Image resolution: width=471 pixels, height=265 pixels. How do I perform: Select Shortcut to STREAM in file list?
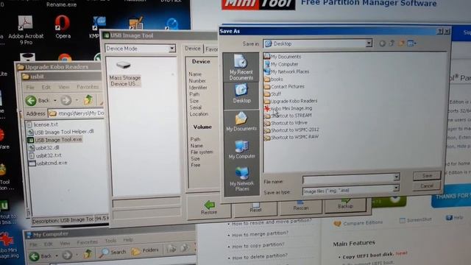(288, 116)
